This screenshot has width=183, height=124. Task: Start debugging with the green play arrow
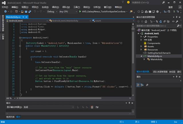coord(80,11)
